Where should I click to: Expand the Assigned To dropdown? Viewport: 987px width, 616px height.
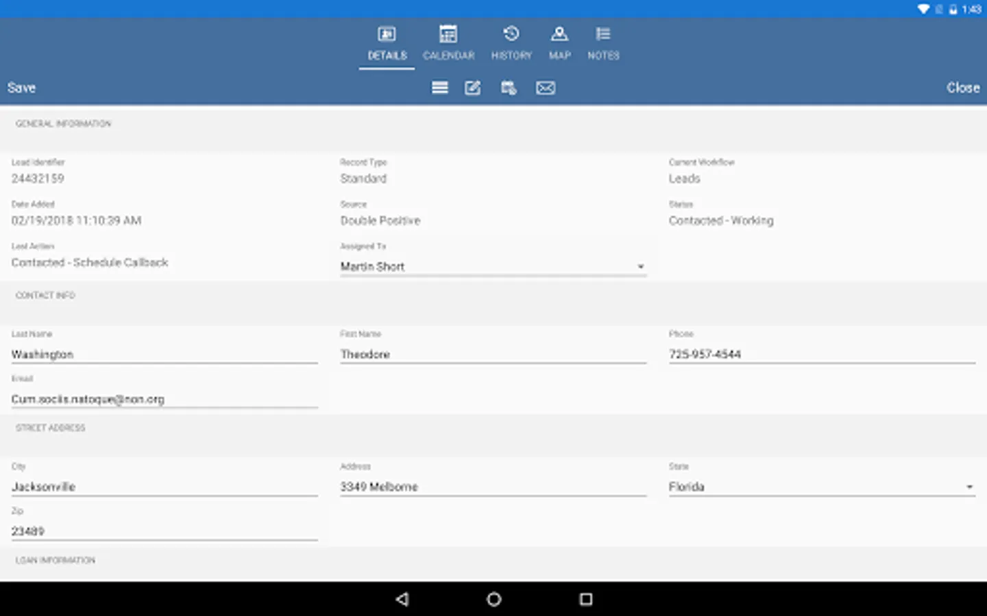[x=493, y=266]
